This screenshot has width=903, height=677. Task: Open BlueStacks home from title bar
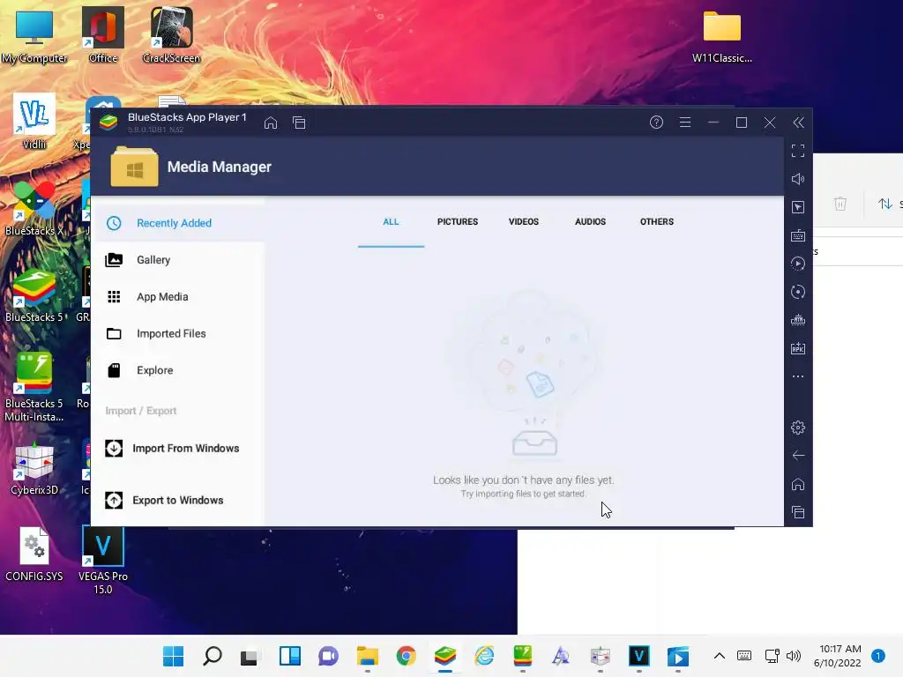click(x=271, y=123)
